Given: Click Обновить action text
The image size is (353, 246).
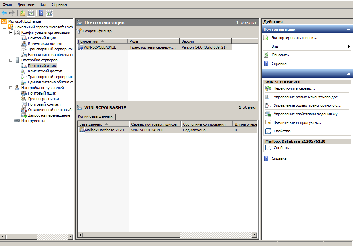Looking at the screenshot, I should point(280,55).
